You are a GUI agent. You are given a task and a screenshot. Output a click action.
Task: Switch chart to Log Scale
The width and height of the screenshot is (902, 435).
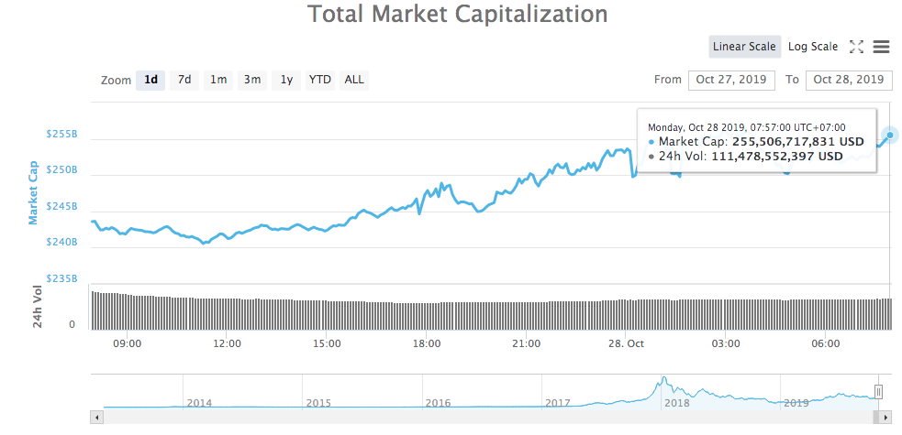(x=812, y=47)
